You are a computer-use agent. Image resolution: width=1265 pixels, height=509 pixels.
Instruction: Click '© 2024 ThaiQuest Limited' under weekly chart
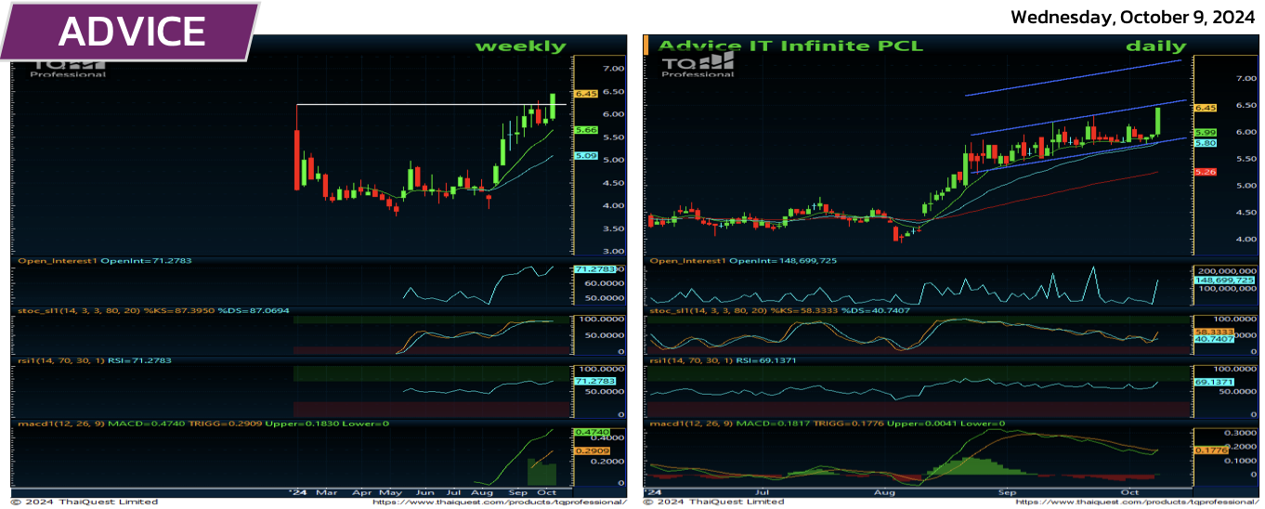[x=84, y=502]
